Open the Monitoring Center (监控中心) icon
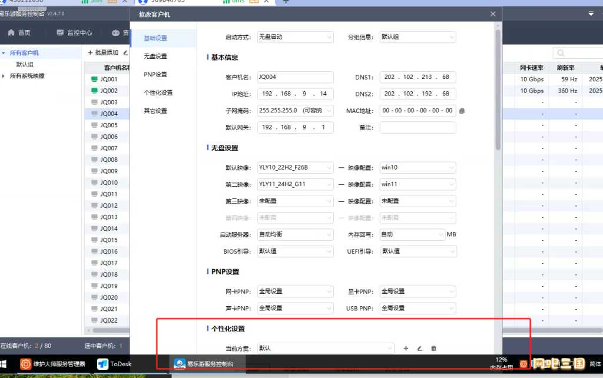This screenshot has width=603, height=378. click(x=60, y=33)
